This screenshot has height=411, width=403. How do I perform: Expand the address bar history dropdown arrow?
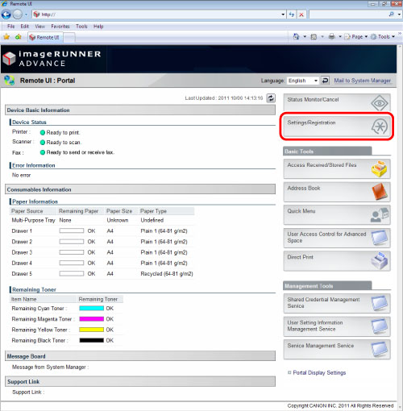coord(283,15)
